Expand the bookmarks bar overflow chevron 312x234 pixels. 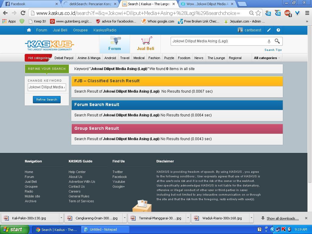pyautogui.click(x=307, y=21)
